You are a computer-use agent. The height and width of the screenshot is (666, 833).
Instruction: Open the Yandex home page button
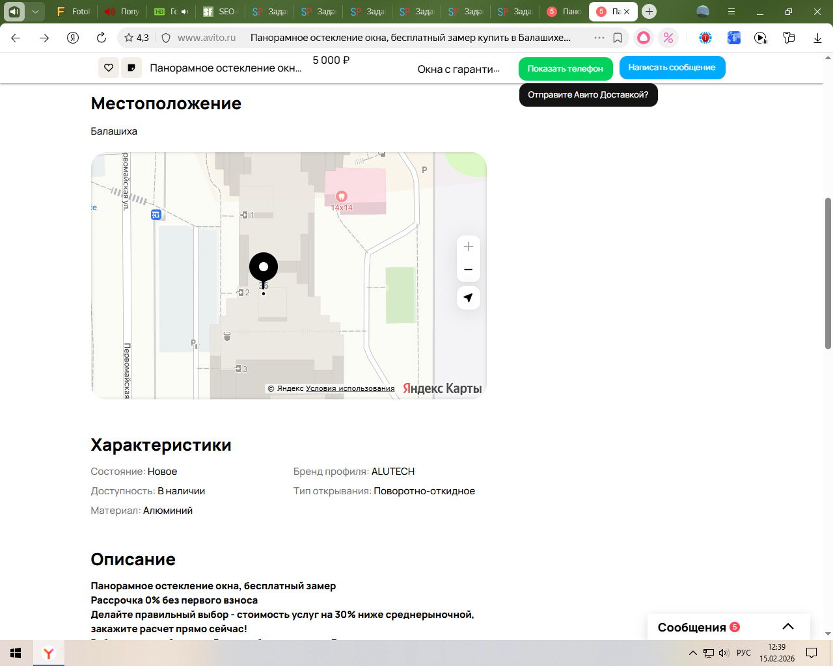[73, 38]
